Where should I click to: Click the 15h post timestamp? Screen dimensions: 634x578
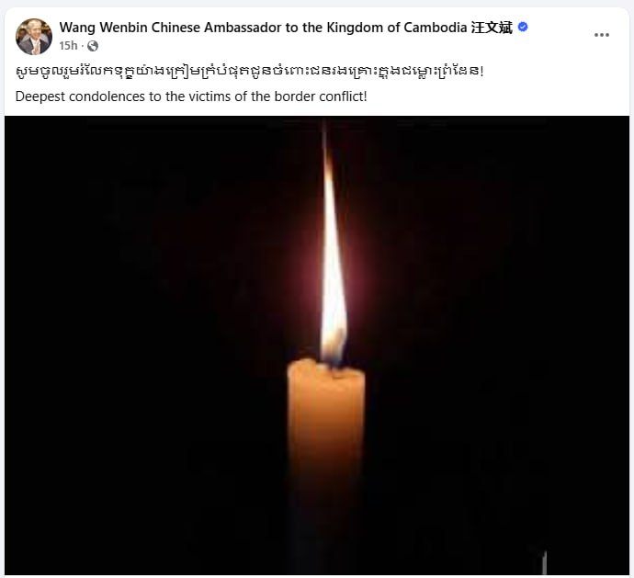(x=68, y=46)
